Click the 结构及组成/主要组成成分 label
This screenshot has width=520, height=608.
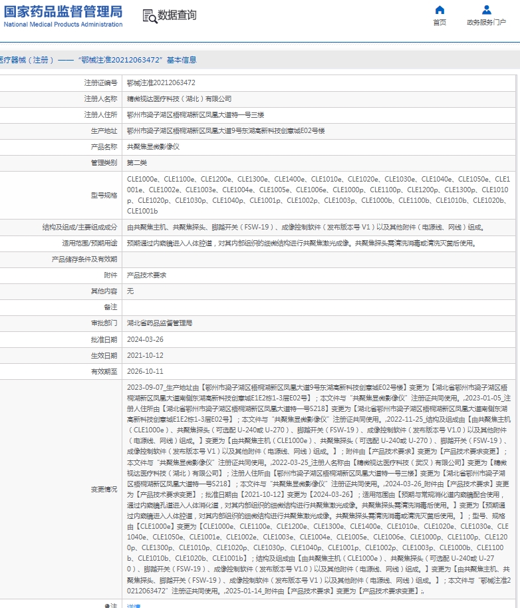80,228
